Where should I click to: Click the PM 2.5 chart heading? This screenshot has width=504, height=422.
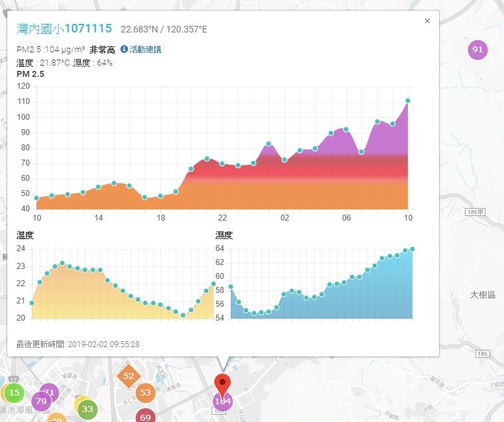pyautogui.click(x=31, y=74)
